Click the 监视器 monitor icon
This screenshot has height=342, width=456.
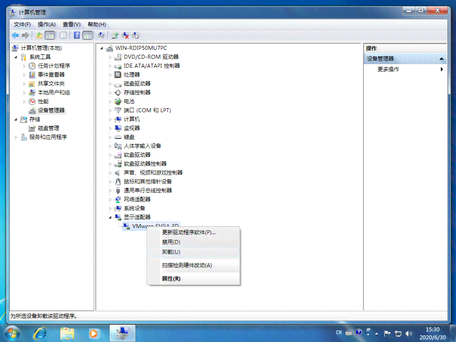(x=118, y=128)
